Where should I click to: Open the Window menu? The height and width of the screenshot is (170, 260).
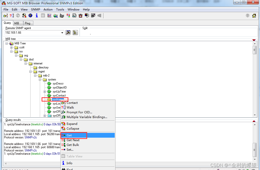point(73,10)
